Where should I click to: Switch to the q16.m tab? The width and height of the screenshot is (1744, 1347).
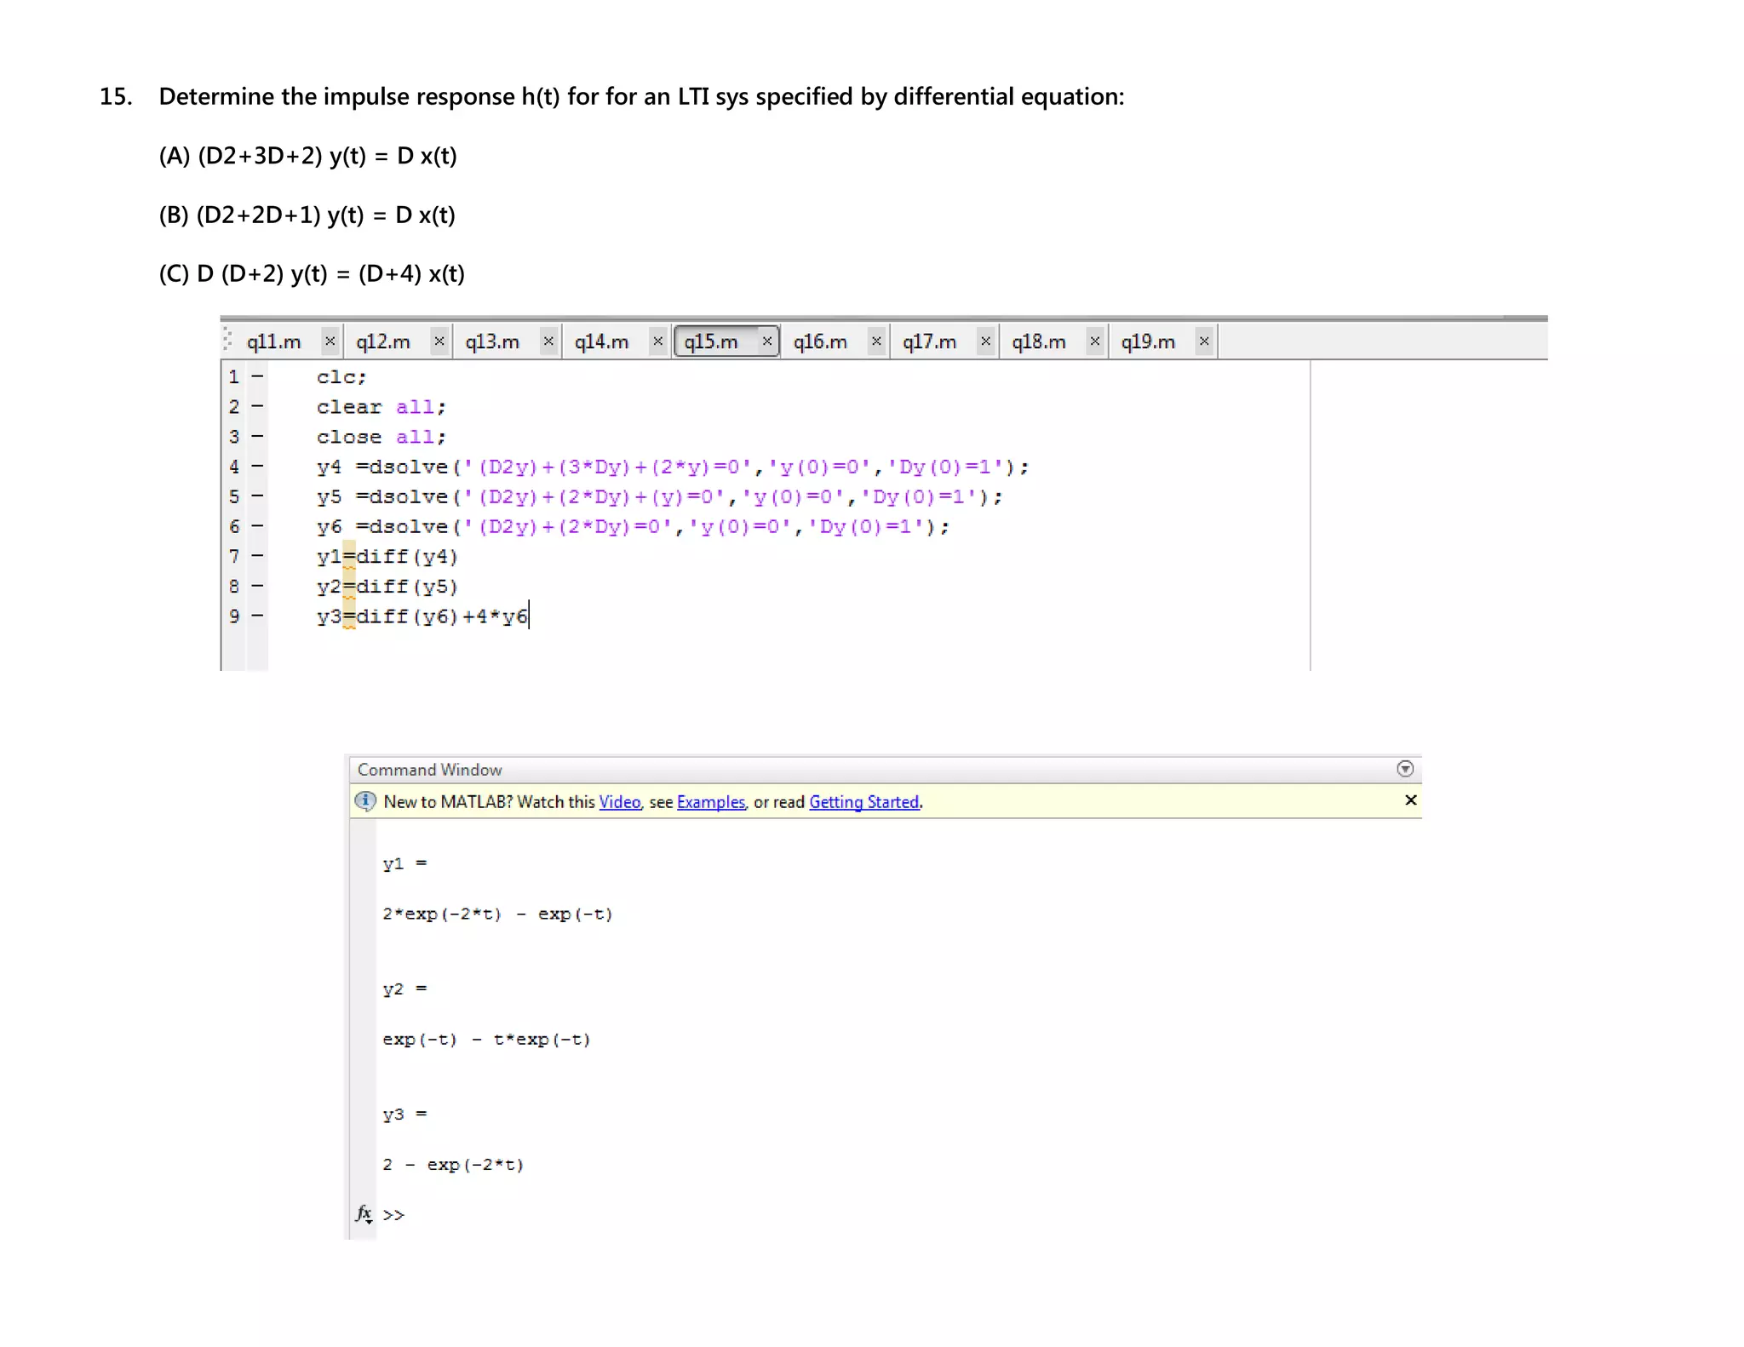[x=820, y=342]
